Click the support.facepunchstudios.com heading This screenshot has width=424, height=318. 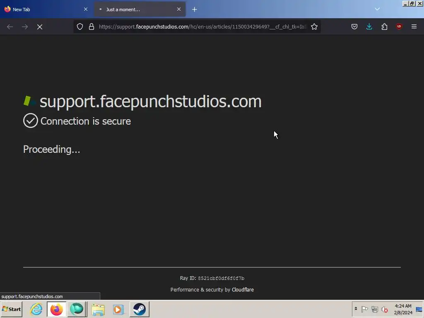[x=150, y=101]
